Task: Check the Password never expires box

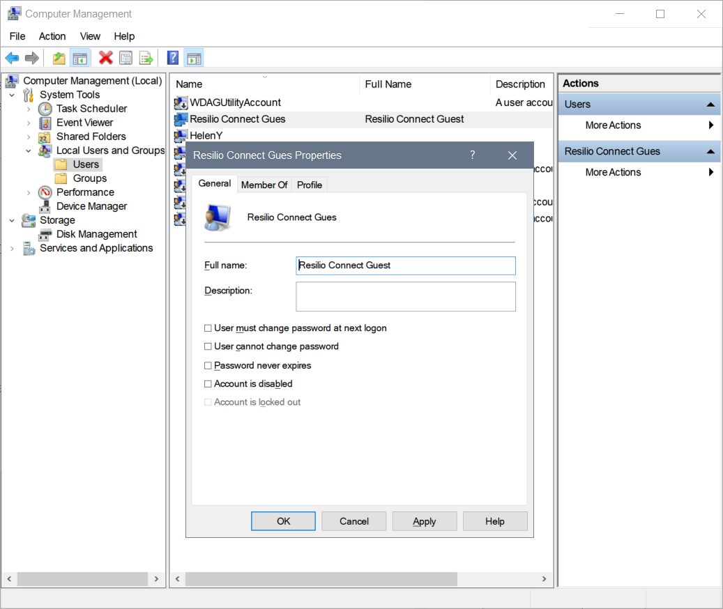Action: [x=208, y=366]
